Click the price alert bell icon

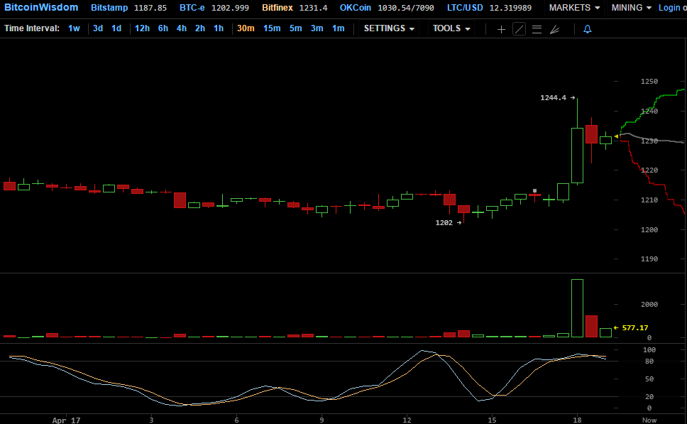(x=587, y=29)
